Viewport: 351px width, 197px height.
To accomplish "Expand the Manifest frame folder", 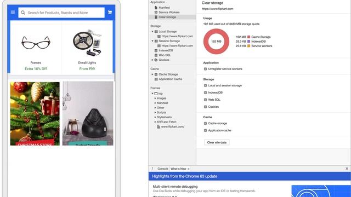I will [155, 103].
